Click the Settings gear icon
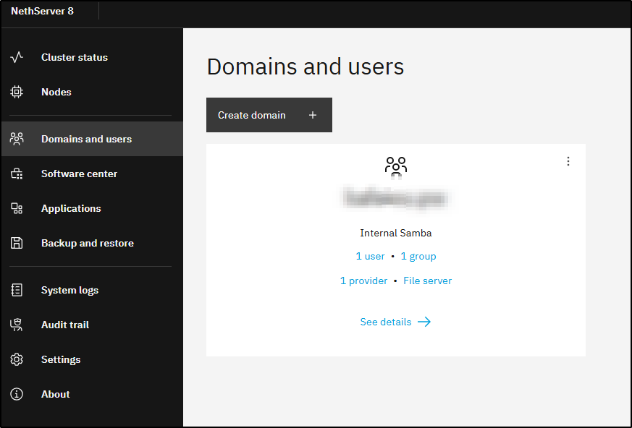This screenshot has height=428, width=632. 17,359
